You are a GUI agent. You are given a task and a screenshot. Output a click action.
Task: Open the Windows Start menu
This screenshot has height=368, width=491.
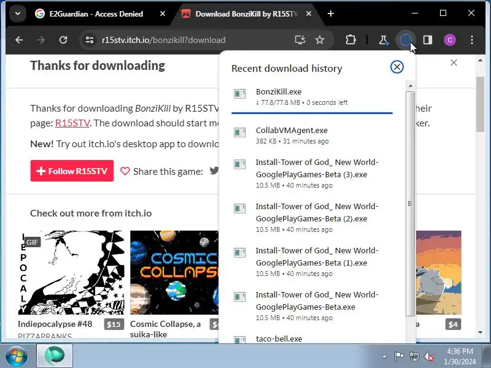pyautogui.click(x=16, y=356)
